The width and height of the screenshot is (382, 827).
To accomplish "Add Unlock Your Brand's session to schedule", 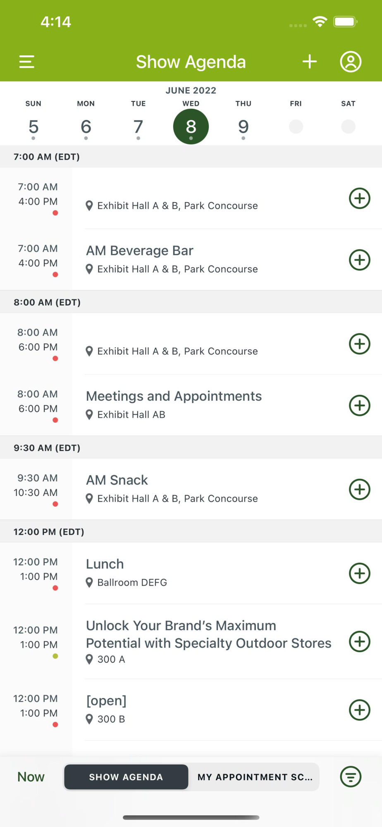I will tap(359, 642).
